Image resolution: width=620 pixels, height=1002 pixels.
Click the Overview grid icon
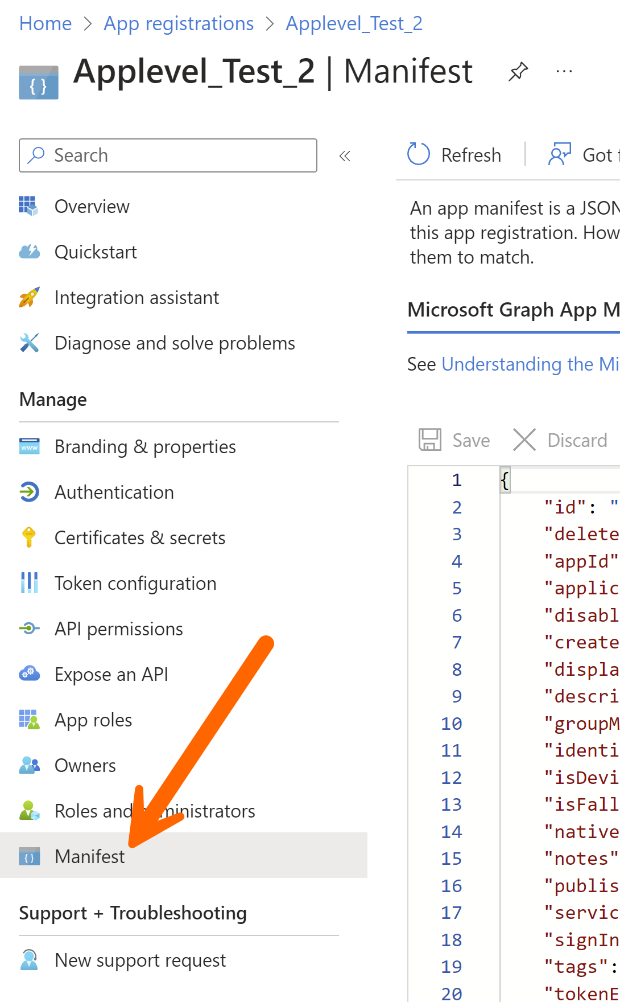pos(29,206)
